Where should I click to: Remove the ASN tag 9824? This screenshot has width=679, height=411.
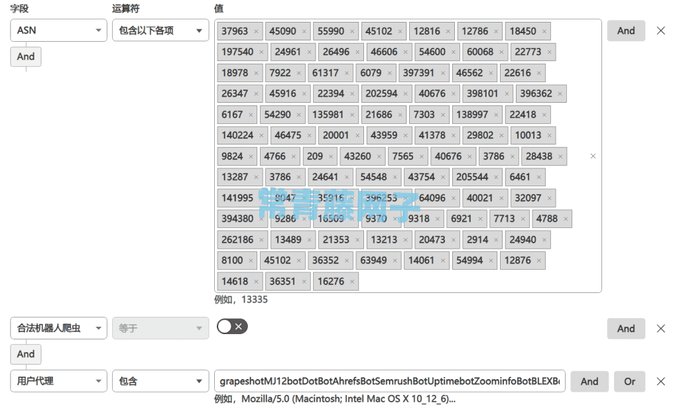[252, 156]
